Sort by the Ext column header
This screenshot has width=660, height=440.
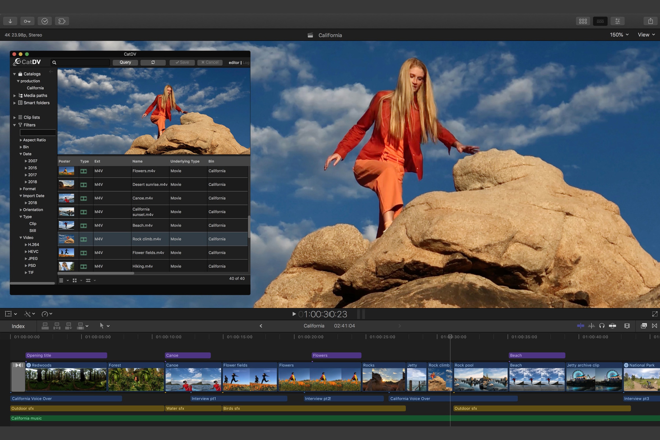point(97,161)
